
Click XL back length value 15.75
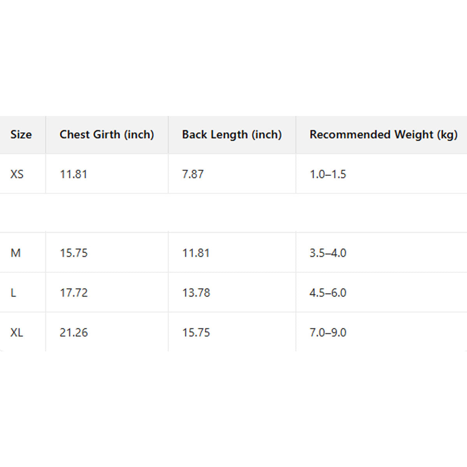coord(196,332)
